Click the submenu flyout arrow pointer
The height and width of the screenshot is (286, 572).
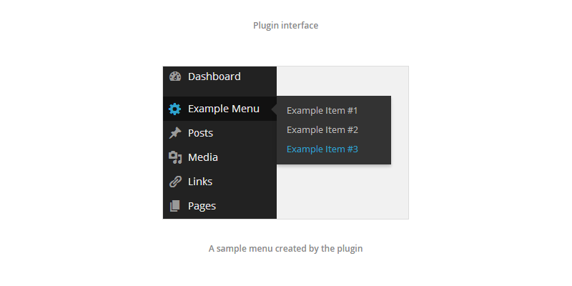point(275,109)
